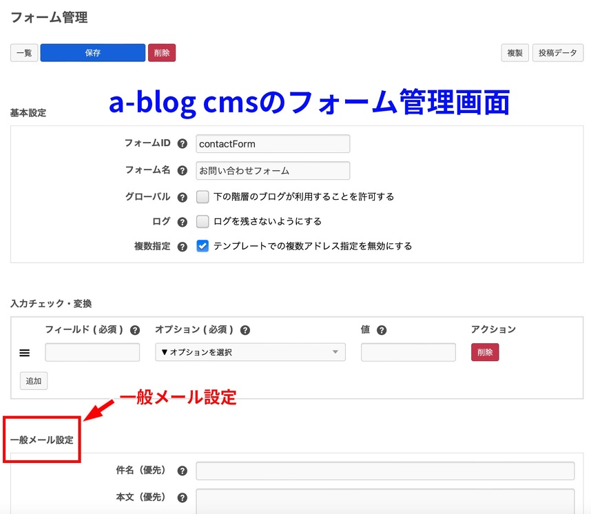591x514 pixels.
Task: Enable the グローバル lower blog permission checkbox
Action: pyautogui.click(x=203, y=197)
